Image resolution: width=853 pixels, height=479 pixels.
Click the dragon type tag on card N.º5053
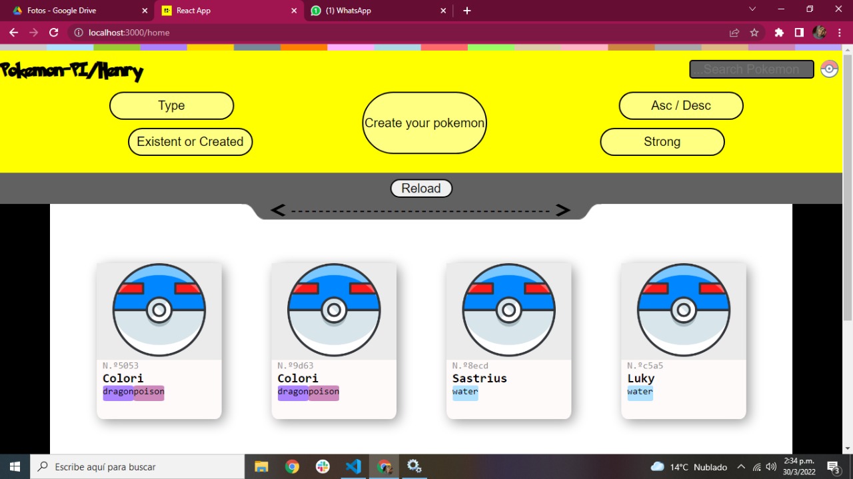(x=118, y=392)
